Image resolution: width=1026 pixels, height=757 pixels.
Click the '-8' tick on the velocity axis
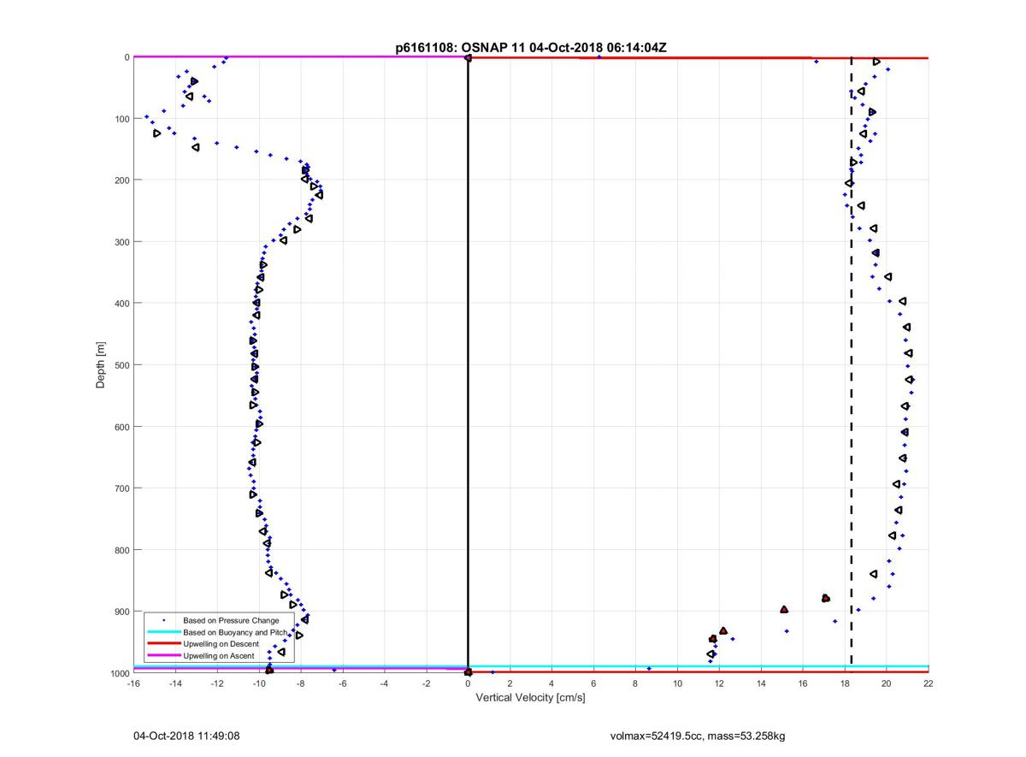tap(301, 683)
